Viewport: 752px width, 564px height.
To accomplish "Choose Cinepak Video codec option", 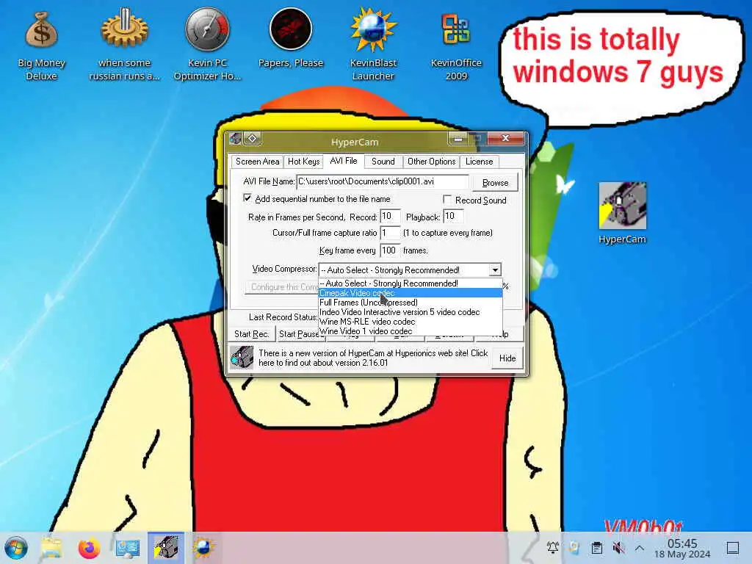I will tap(411, 293).
